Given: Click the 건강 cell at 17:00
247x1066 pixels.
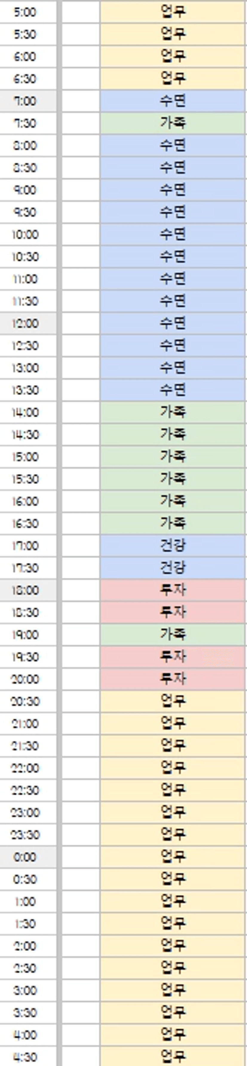Looking at the screenshot, I should point(172,545).
